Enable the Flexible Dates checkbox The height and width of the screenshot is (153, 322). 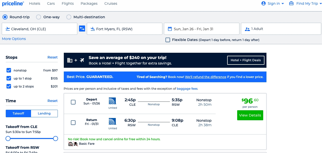click(168, 40)
